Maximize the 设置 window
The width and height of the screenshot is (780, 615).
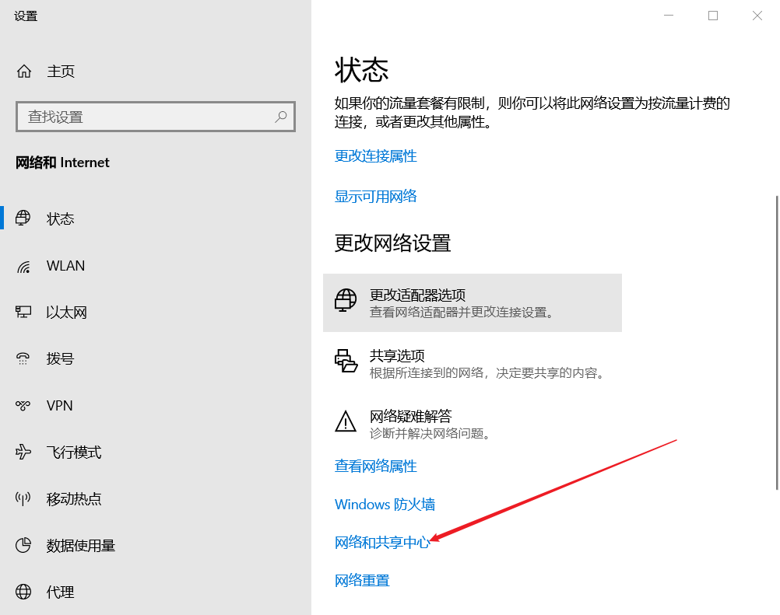click(x=713, y=16)
